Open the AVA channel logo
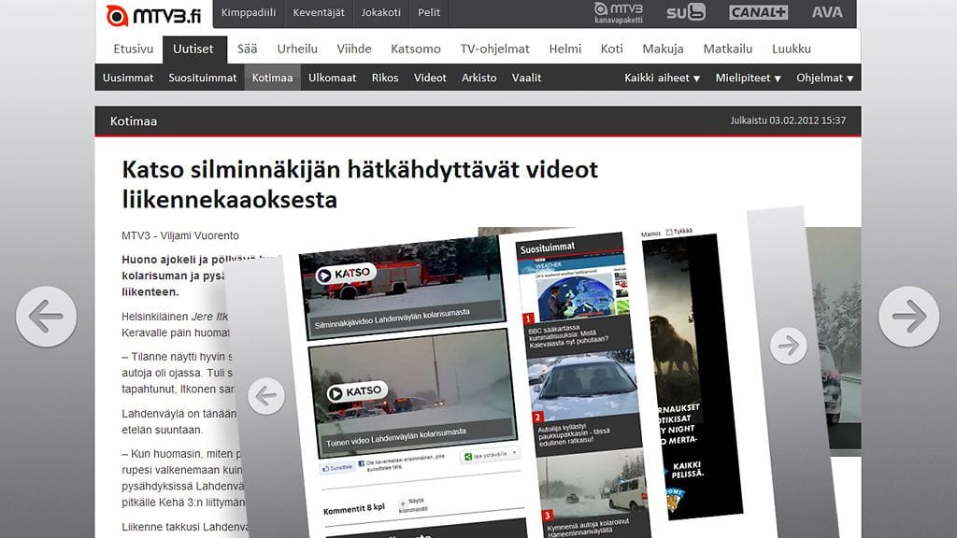The height and width of the screenshot is (538, 957). click(x=826, y=13)
